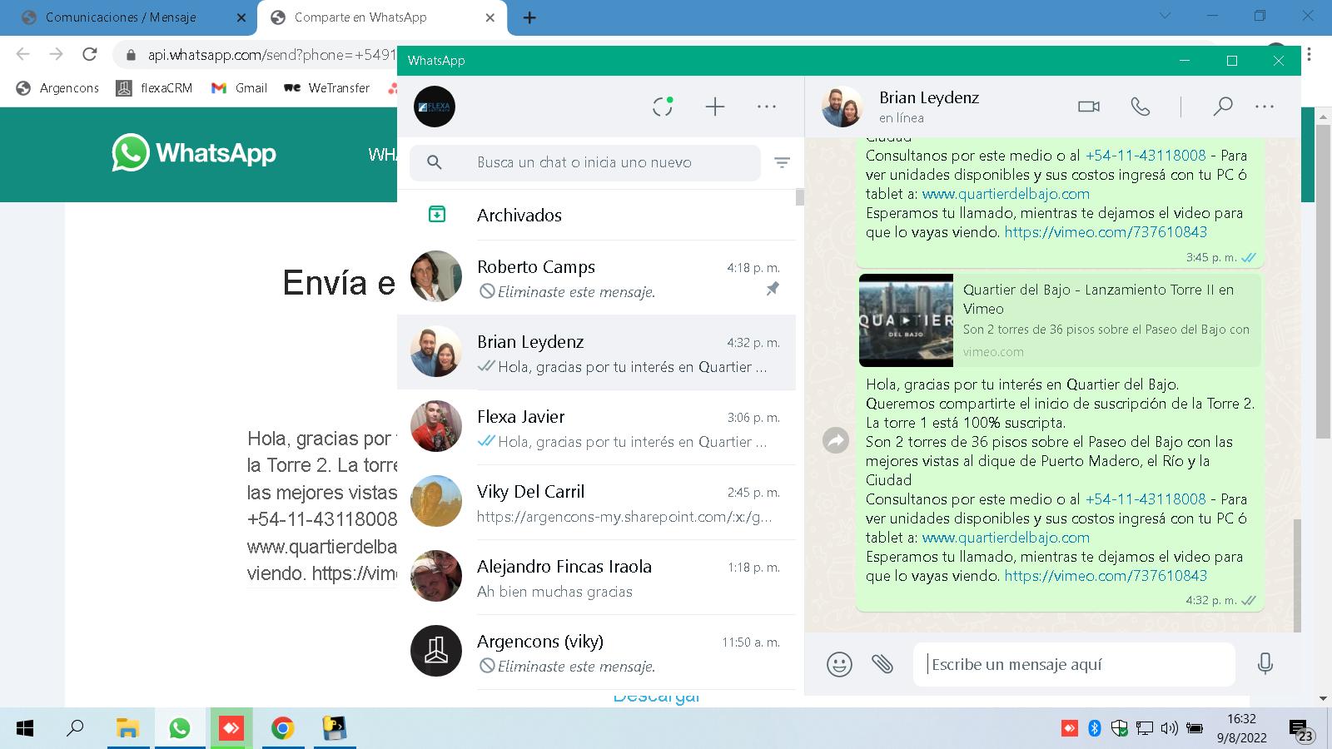The image size is (1332, 749).
Task: Open Windows taskbar search
Action: point(75,729)
